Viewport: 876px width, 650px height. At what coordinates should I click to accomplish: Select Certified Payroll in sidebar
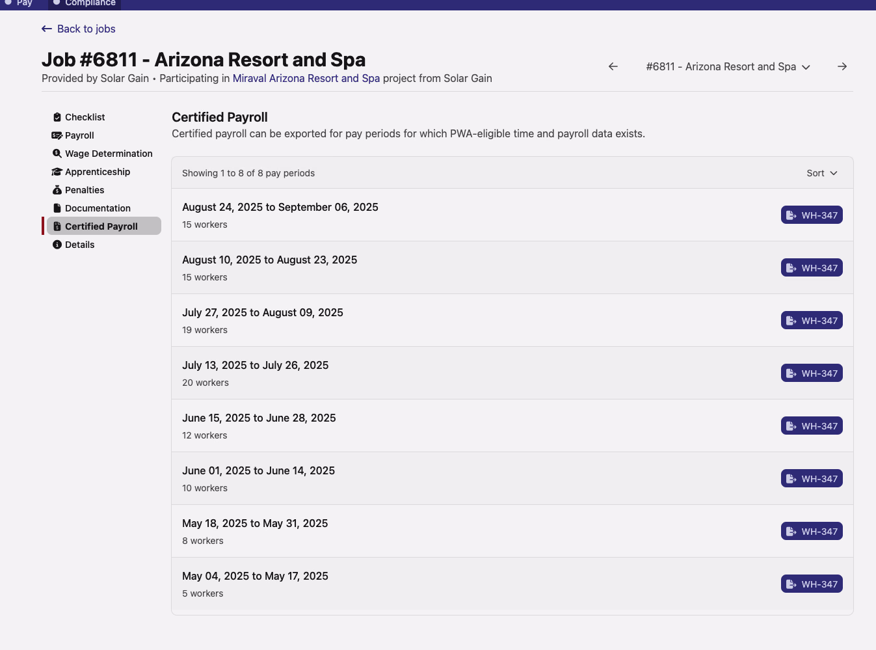103,226
